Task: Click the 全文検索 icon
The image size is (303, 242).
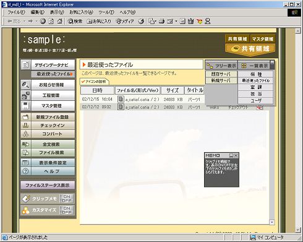Action: [x=25, y=144]
